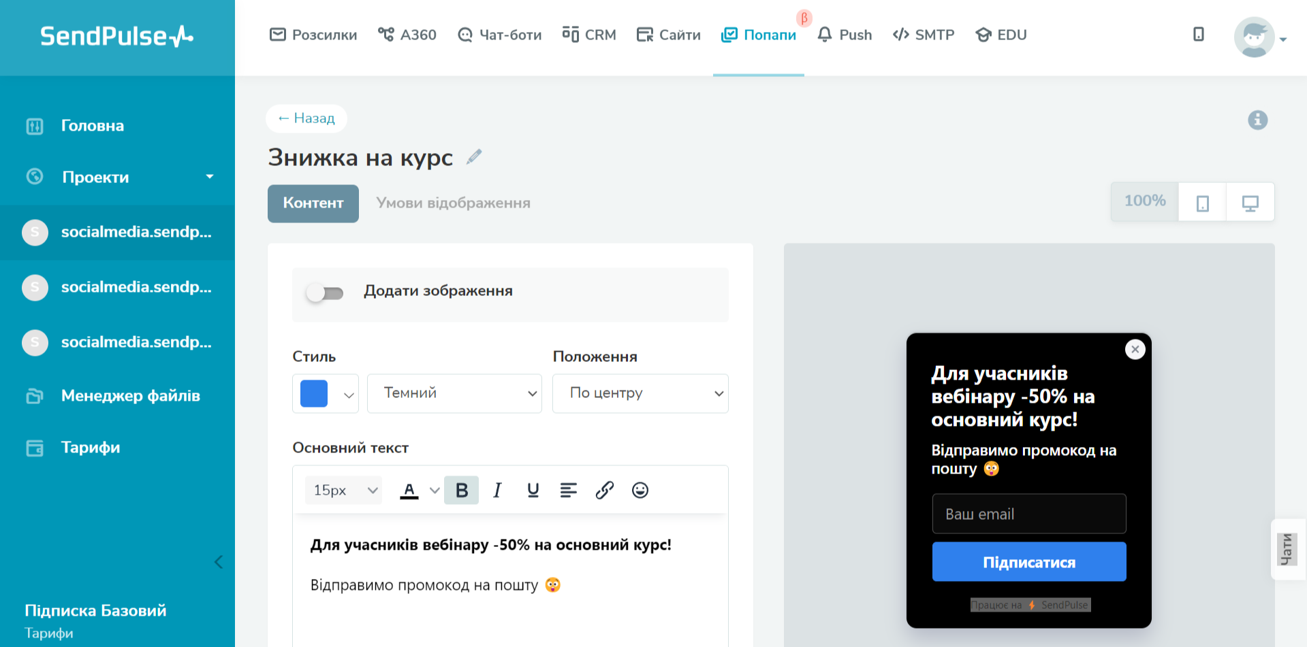Enable the 'Додати зображення' switch
Viewport: 1307px width, 647px height.
[x=325, y=293]
